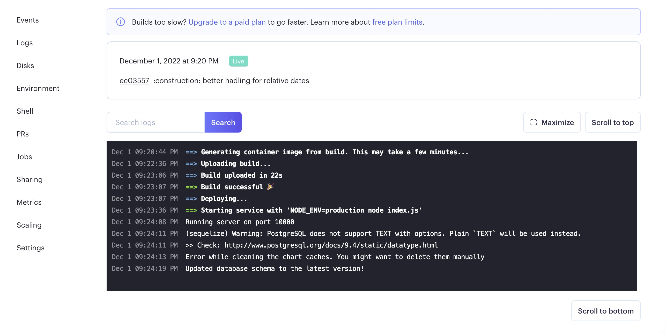Open the Logs section in the sidebar
Image resolution: width=666 pixels, height=334 pixels.
[24, 43]
